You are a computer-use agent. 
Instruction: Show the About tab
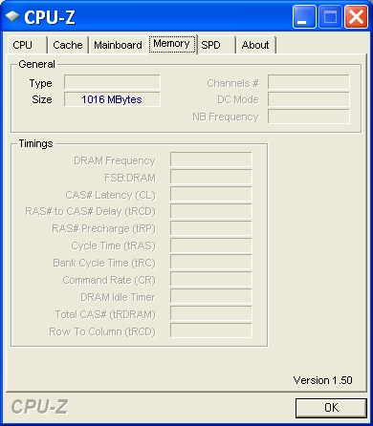coord(256,45)
